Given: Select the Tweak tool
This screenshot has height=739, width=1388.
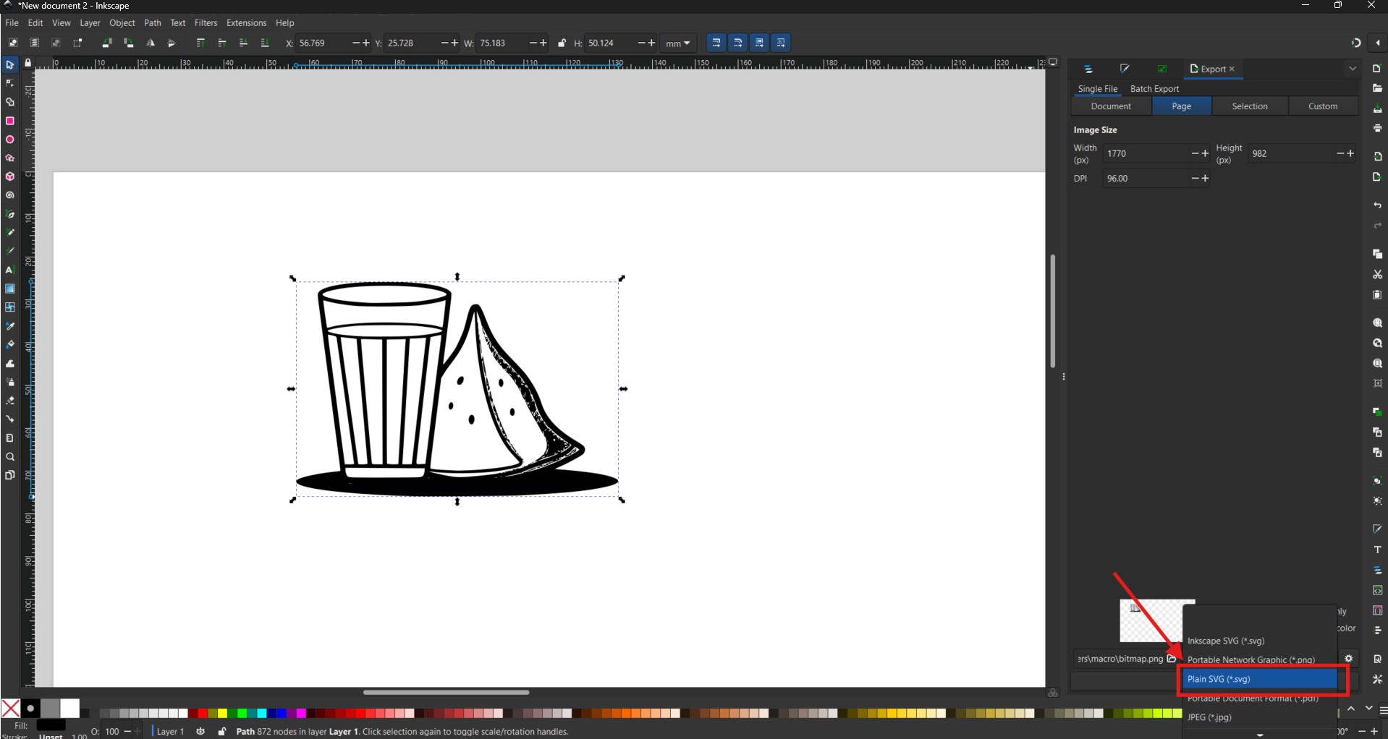Looking at the screenshot, I should coord(10,364).
